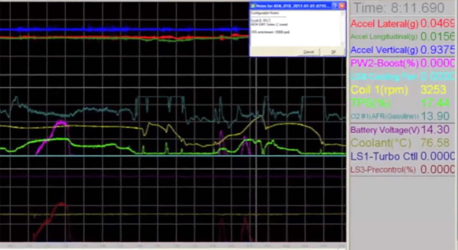Select the Accel Lateral(g) channel
Viewport: 458px width, 250px height.
384,24
